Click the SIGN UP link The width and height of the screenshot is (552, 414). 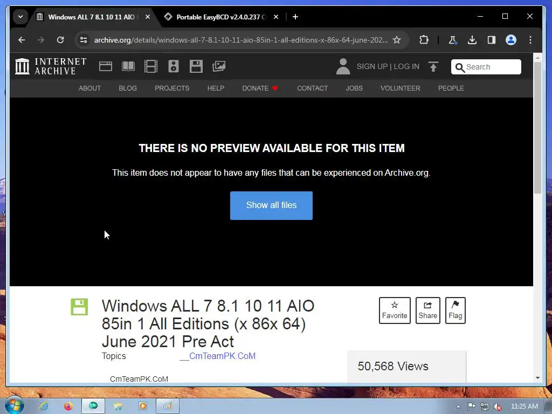pos(372,66)
